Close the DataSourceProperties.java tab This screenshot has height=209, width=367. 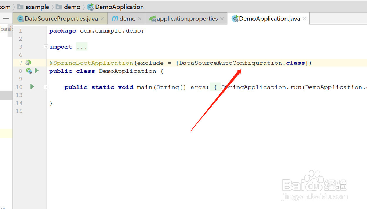[102, 19]
